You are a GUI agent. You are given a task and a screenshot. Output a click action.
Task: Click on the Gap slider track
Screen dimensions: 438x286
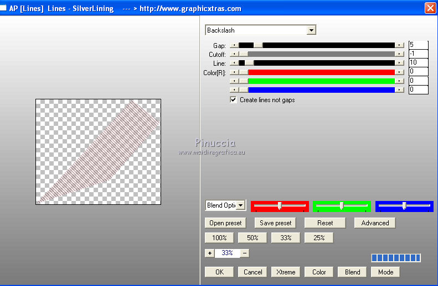point(317,45)
